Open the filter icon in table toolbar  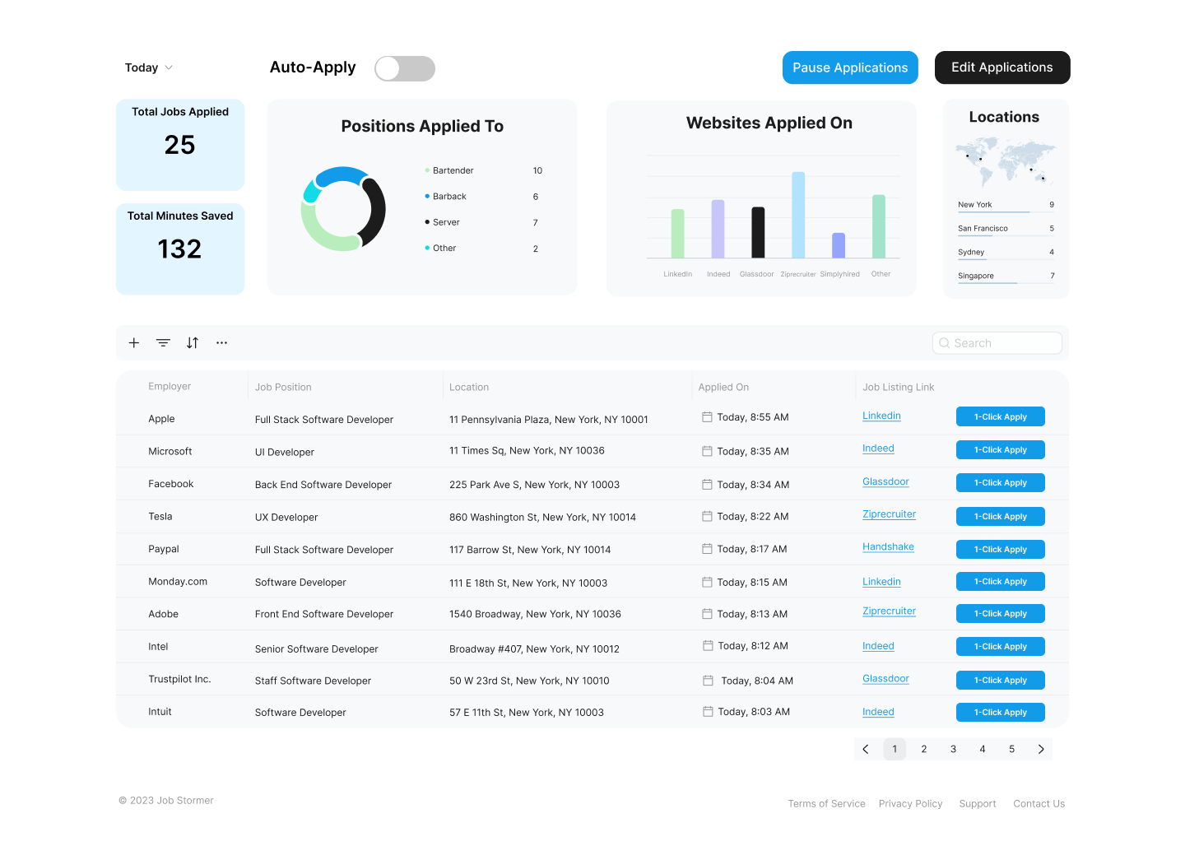(163, 343)
